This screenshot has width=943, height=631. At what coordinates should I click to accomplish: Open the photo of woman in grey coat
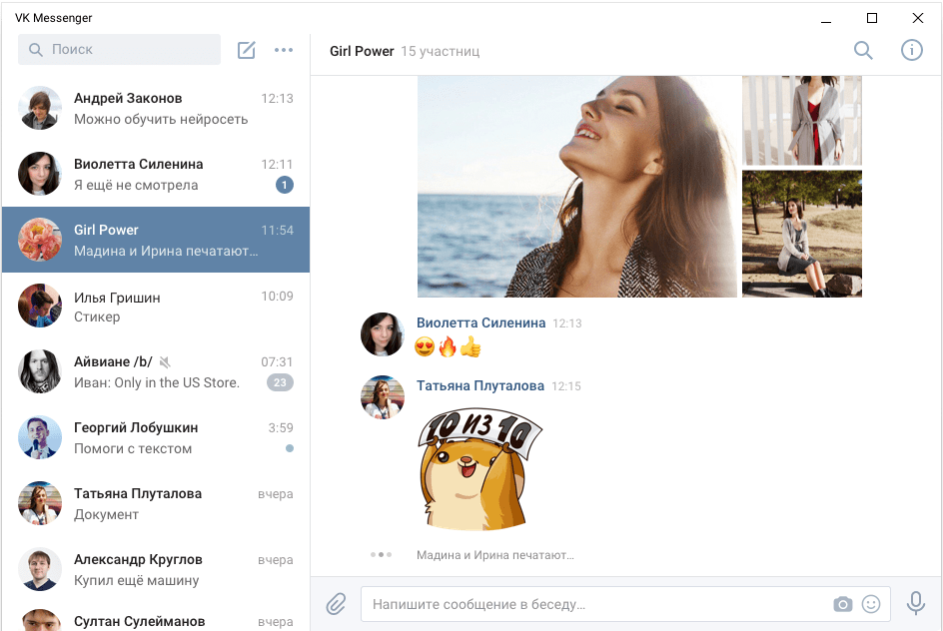pyautogui.click(x=802, y=120)
